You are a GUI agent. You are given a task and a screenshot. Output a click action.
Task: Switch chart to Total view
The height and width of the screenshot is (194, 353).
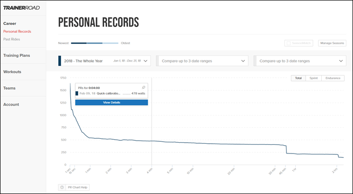click(x=298, y=78)
